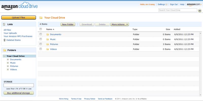Click the Folders panel folder icon
The width and height of the screenshot is (203, 101).
(x=5, y=50)
